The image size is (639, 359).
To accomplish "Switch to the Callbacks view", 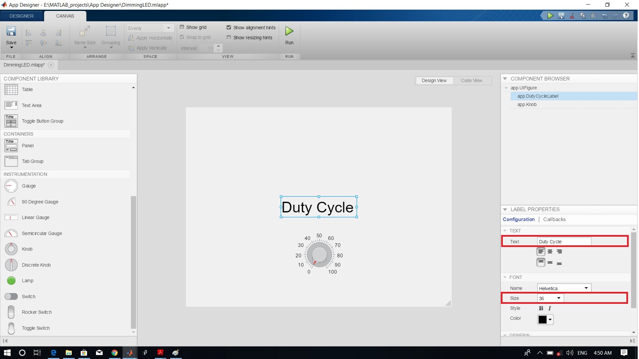I will coord(554,219).
